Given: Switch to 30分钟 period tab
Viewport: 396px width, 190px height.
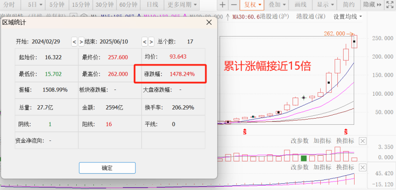Looking at the screenshot, I should pyautogui.click(x=105, y=5).
